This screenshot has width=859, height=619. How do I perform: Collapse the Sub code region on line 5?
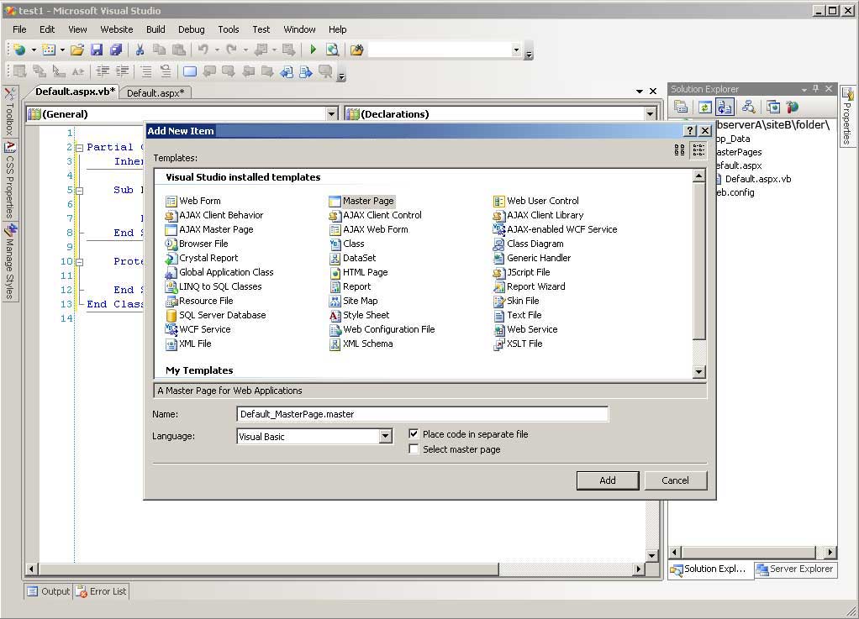pos(80,191)
